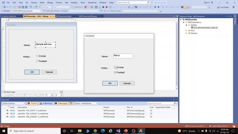Click the Hot Reload flame icon

tap(86, 7)
